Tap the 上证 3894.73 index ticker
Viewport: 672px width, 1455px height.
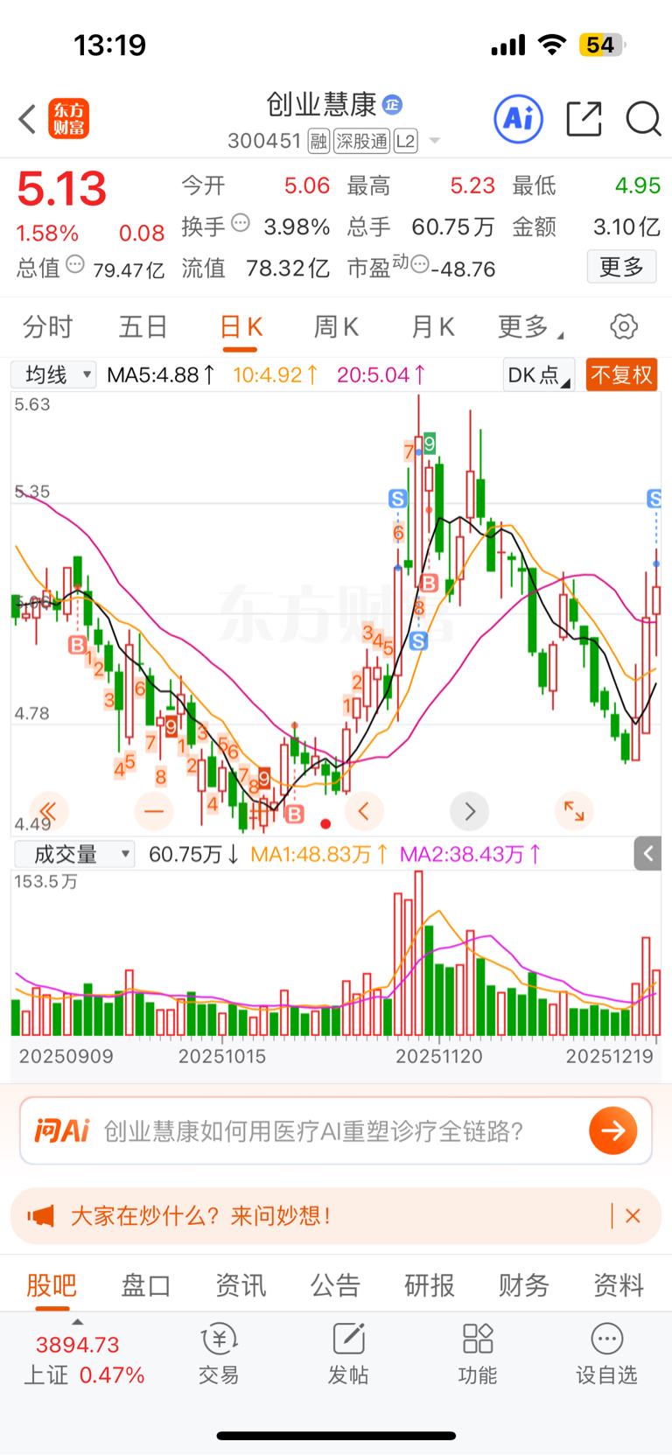pos(83,1359)
